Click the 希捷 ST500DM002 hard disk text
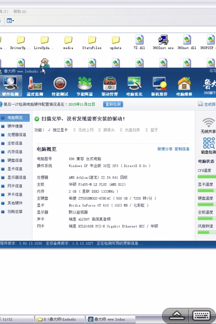The image size is (216, 324). [112, 198]
